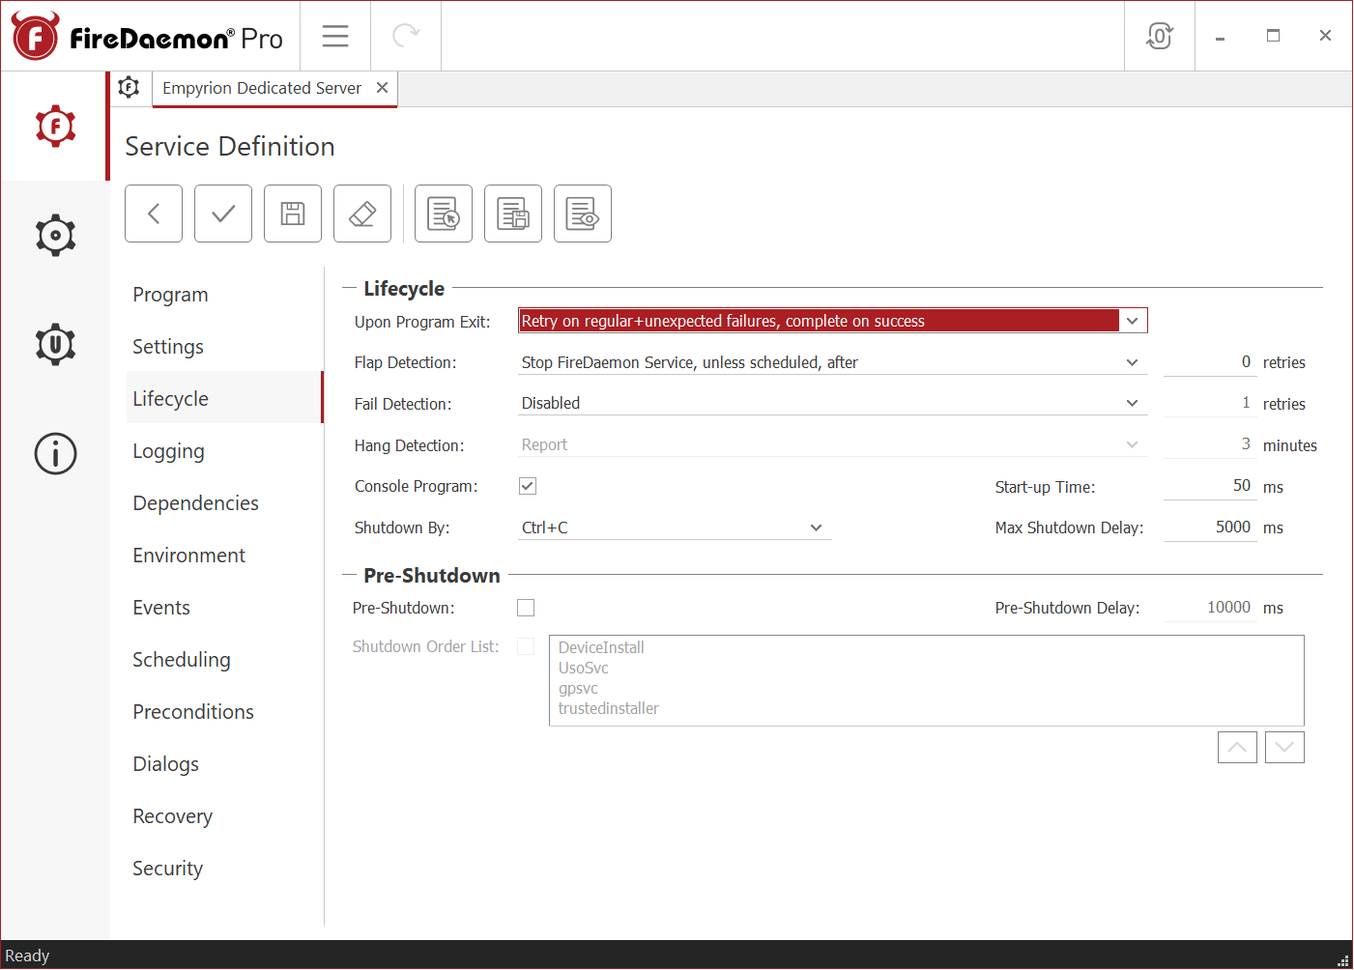This screenshot has height=970, width=1354.
Task: Select trustedinstaller in shutdown order list
Action: 609,708
